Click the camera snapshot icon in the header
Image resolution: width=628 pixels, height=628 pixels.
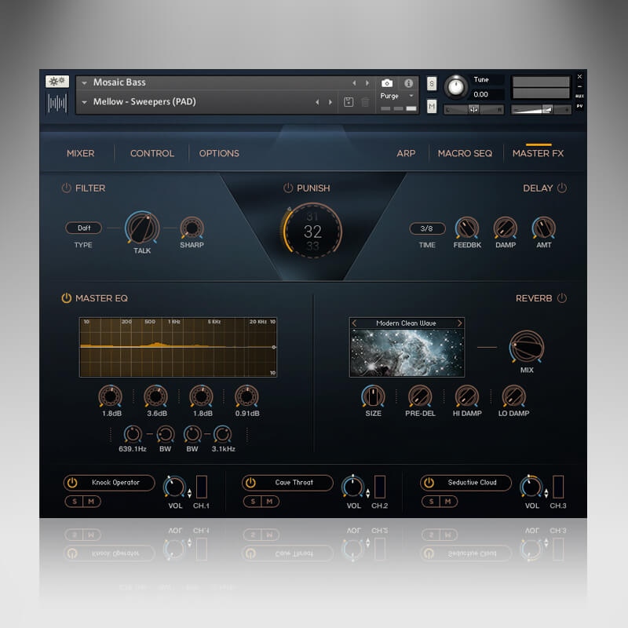[x=387, y=84]
